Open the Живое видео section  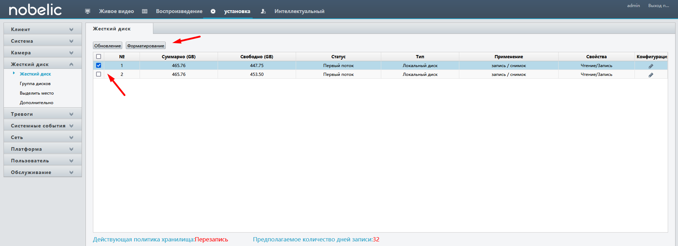pos(116,11)
